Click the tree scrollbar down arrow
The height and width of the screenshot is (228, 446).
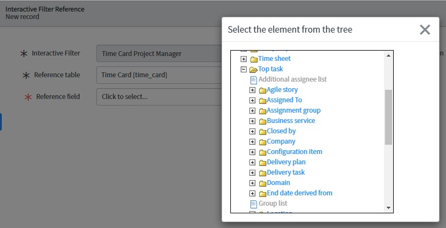[x=388, y=208]
